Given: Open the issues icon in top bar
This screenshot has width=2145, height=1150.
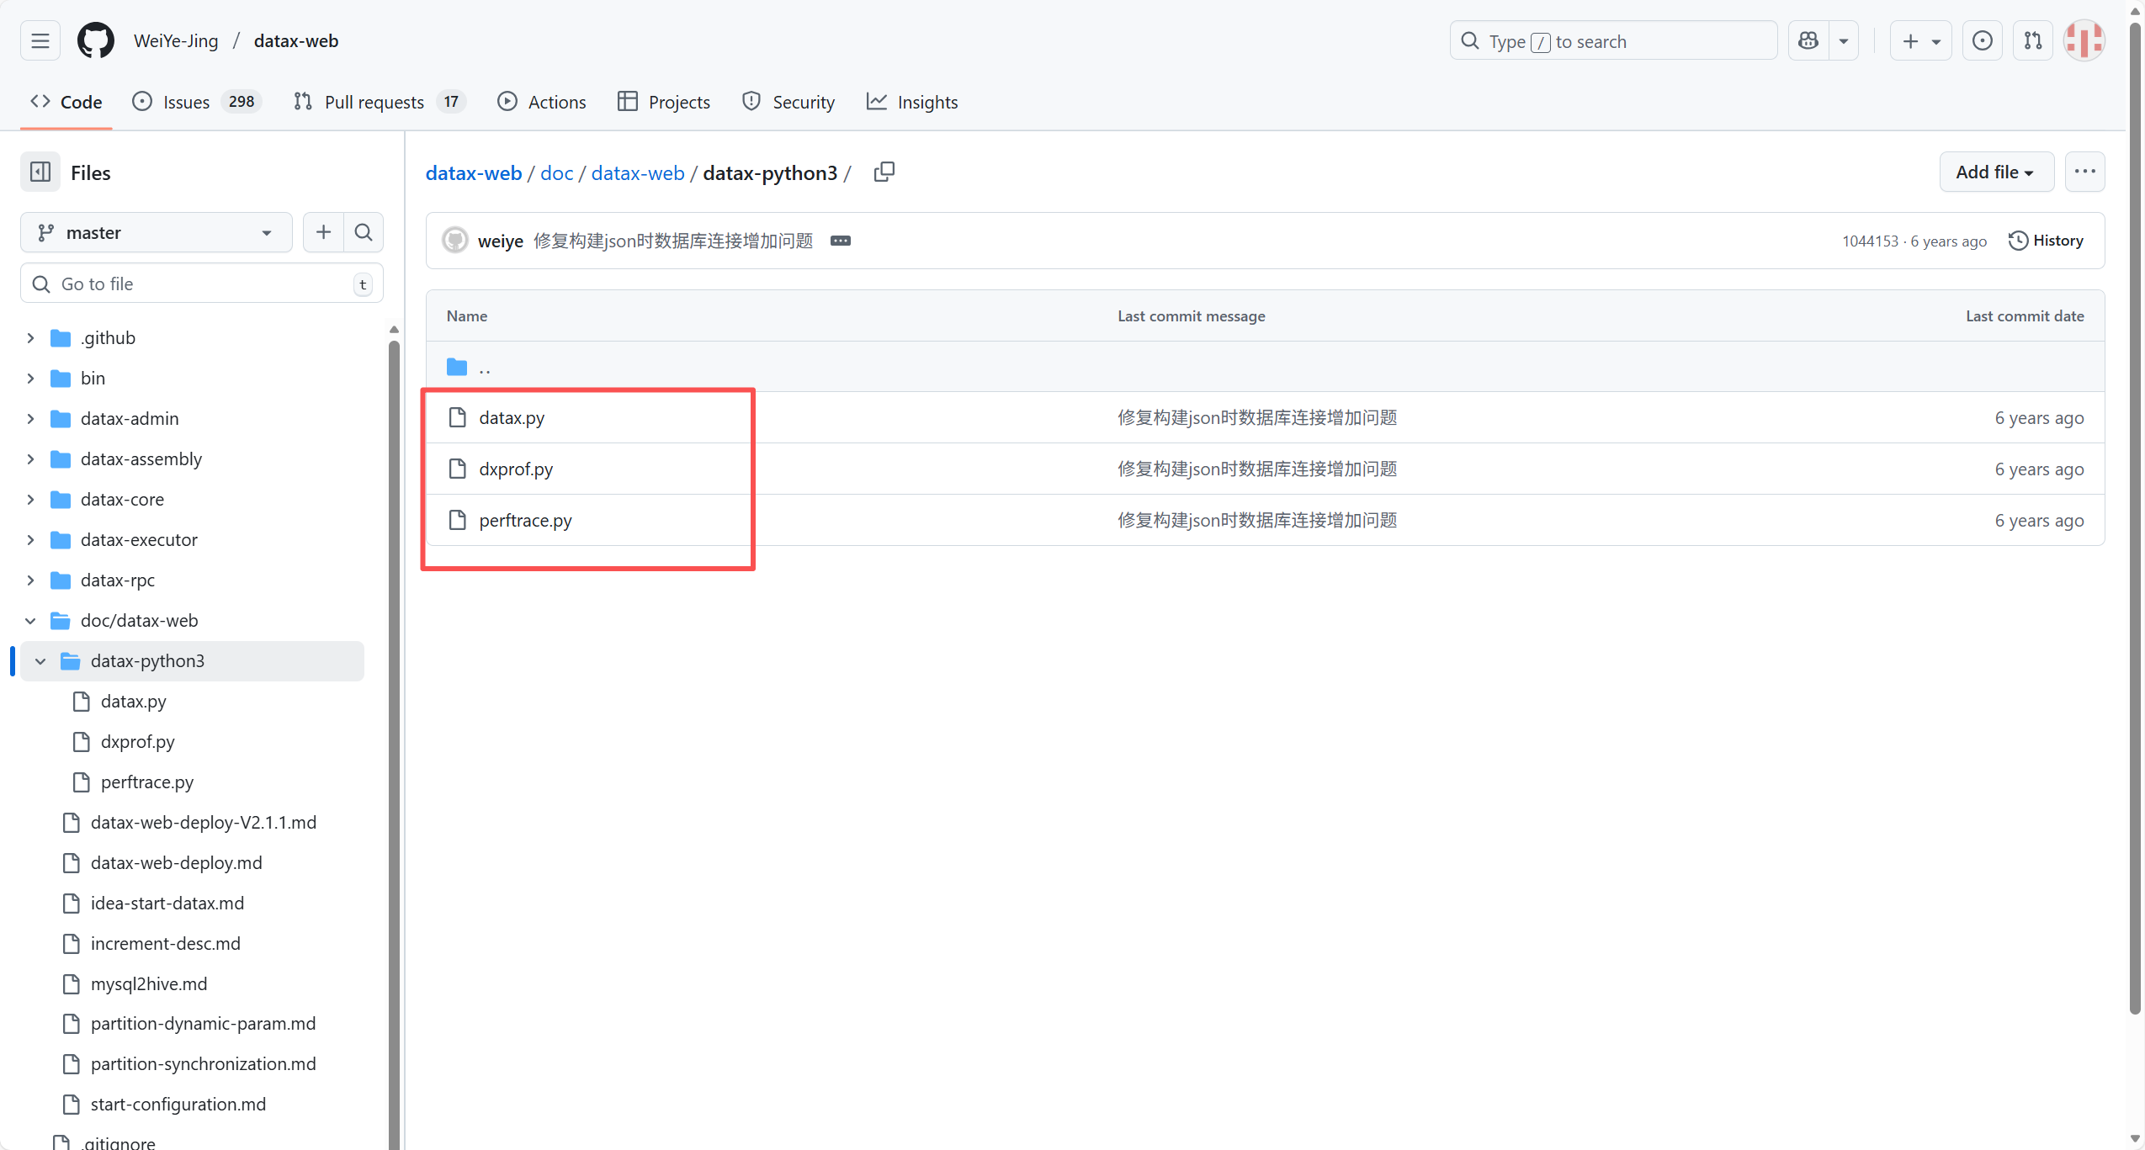Looking at the screenshot, I should (1983, 40).
